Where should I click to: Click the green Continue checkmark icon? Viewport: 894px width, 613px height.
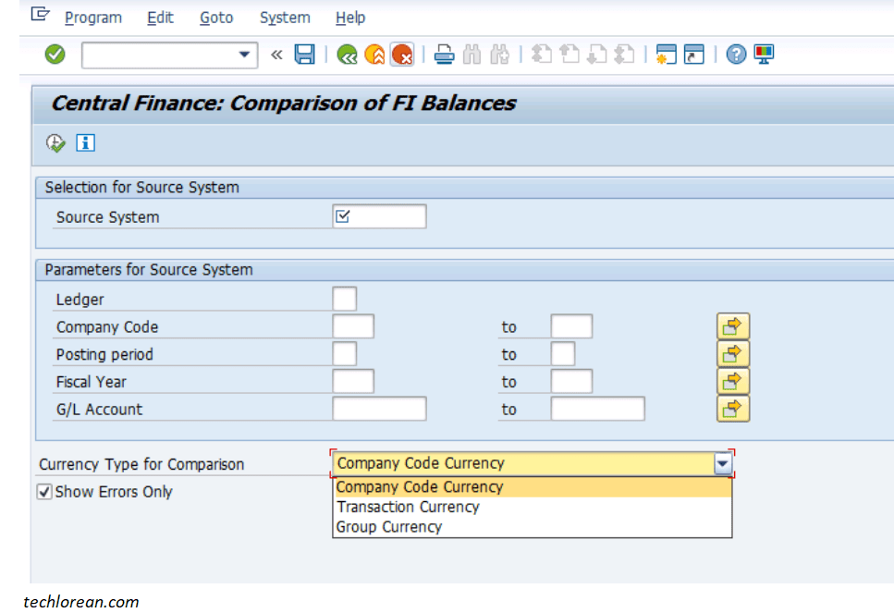[54, 54]
